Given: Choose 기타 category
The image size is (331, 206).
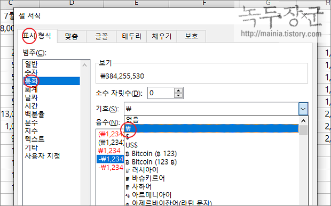Looking at the screenshot, I should click(52, 147).
